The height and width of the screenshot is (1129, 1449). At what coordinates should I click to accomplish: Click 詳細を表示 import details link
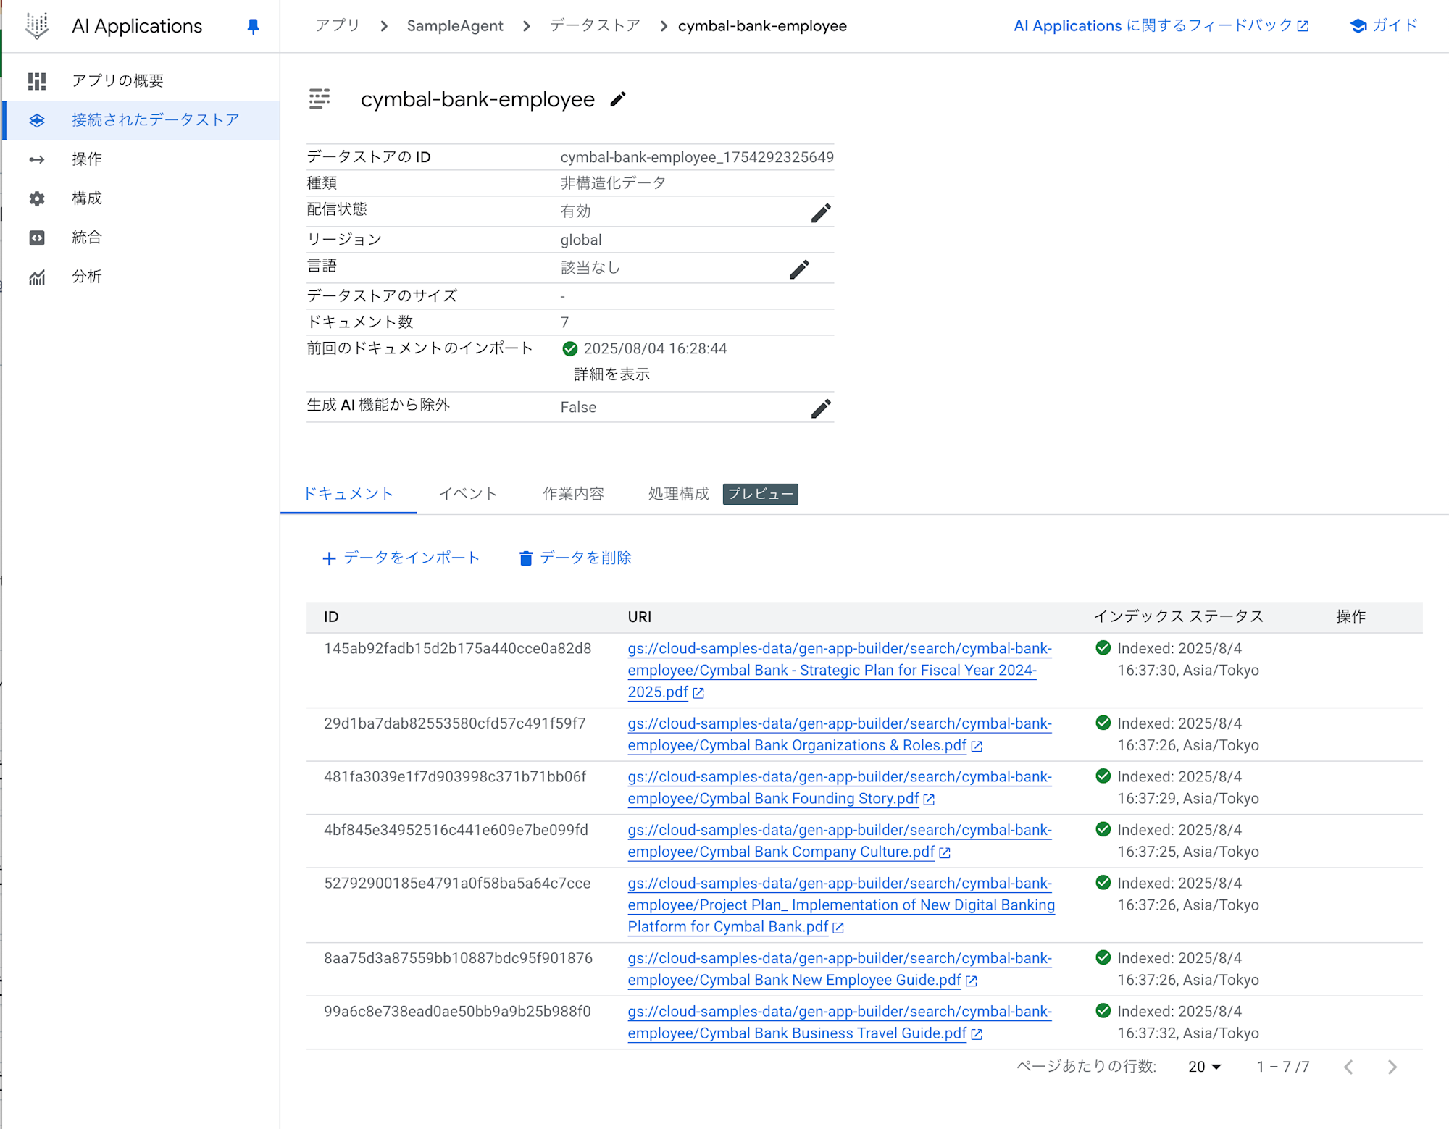click(612, 374)
